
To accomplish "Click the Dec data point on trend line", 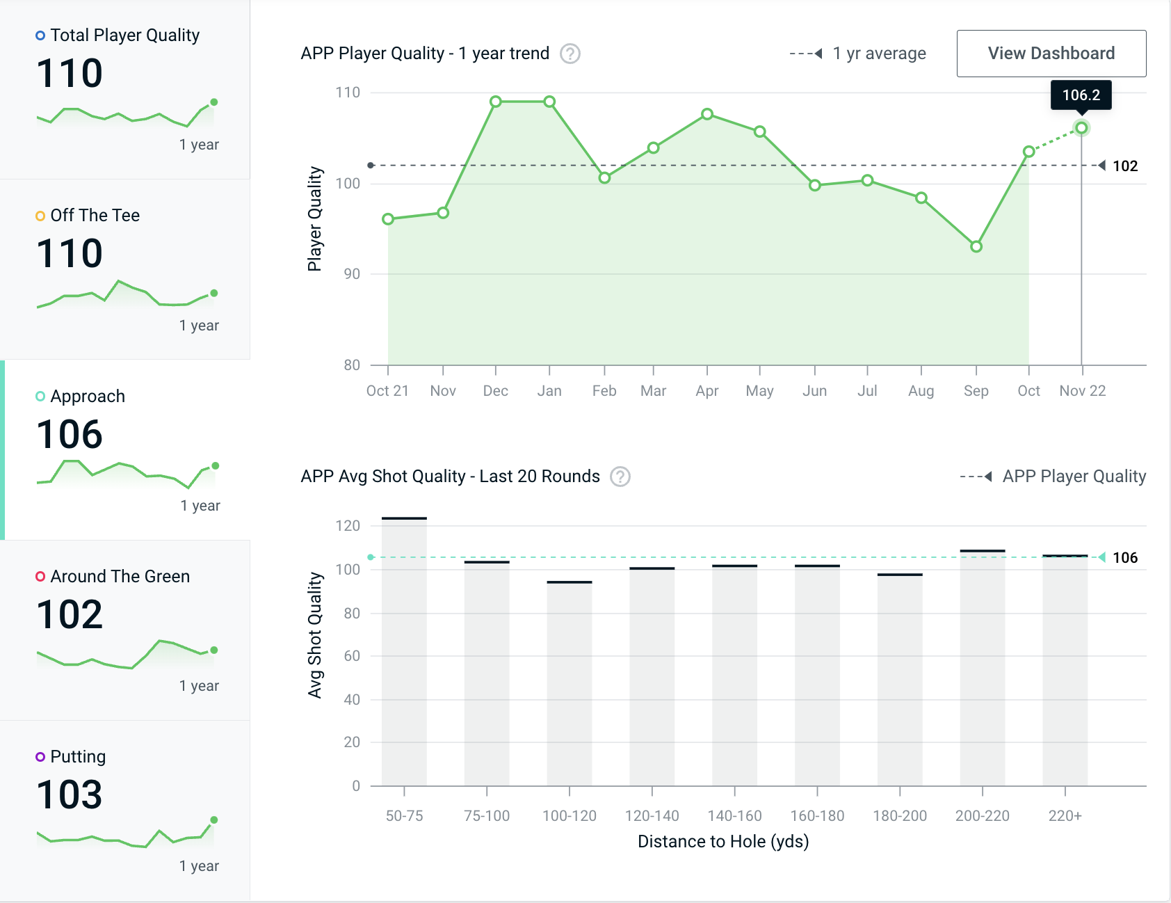I will point(496,102).
